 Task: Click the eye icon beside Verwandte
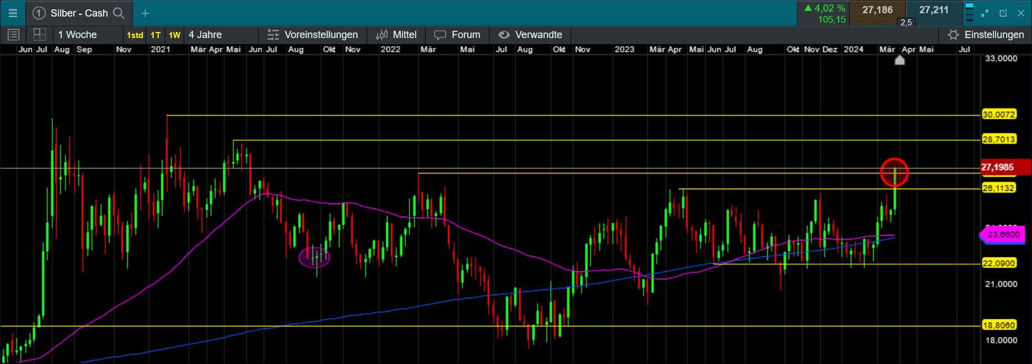click(x=504, y=35)
